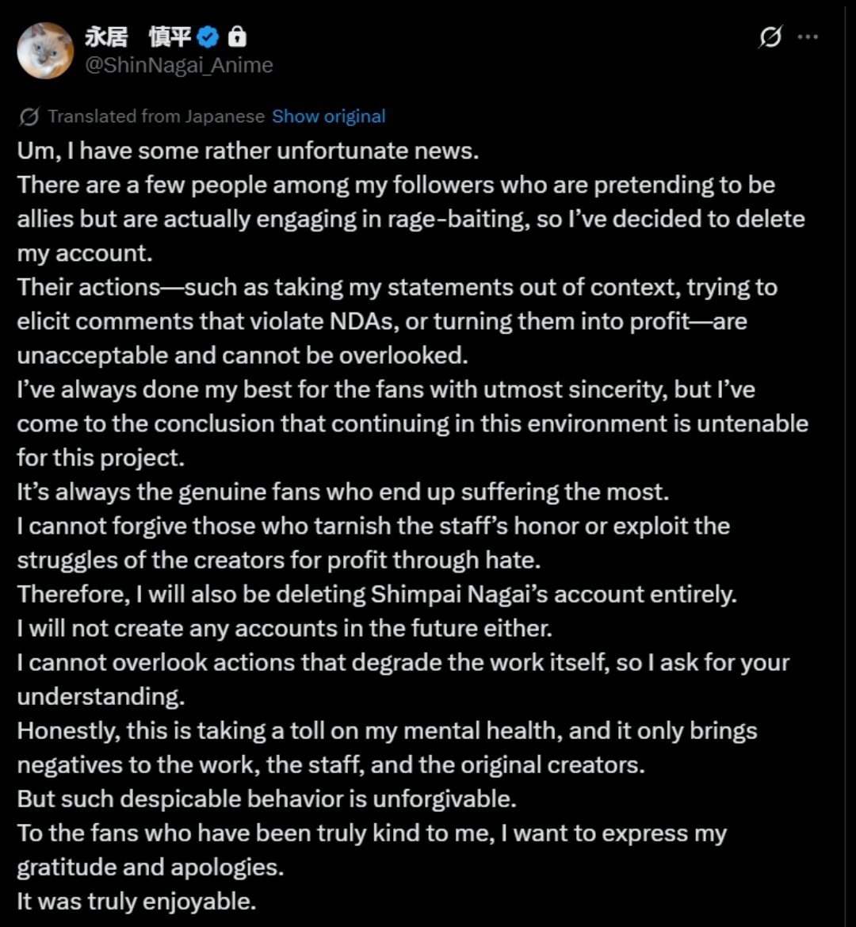The height and width of the screenshot is (927, 856).
Task: Click Show original to view the Japanese text
Action: click(x=328, y=117)
